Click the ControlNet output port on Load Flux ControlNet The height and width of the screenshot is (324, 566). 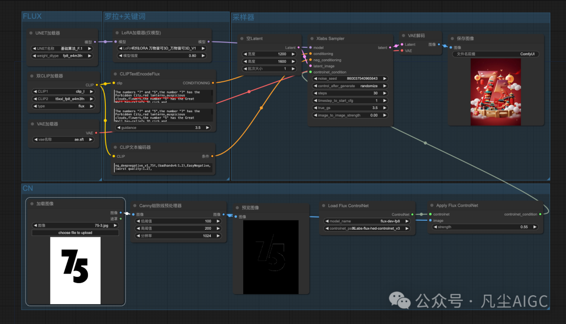click(x=412, y=214)
